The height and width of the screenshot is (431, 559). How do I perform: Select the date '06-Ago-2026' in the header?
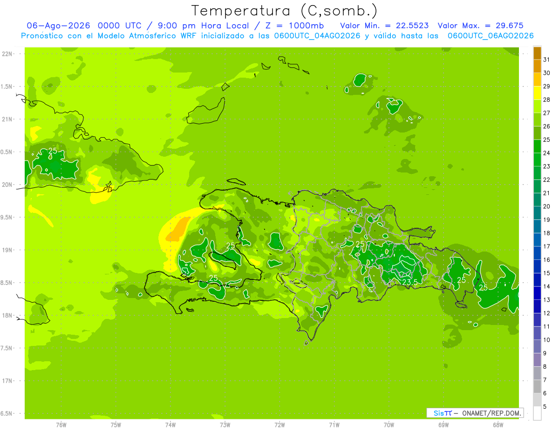tap(59, 26)
